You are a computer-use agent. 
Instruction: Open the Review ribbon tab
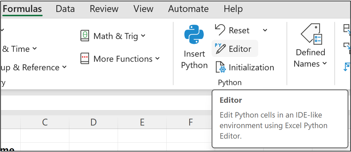click(104, 9)
